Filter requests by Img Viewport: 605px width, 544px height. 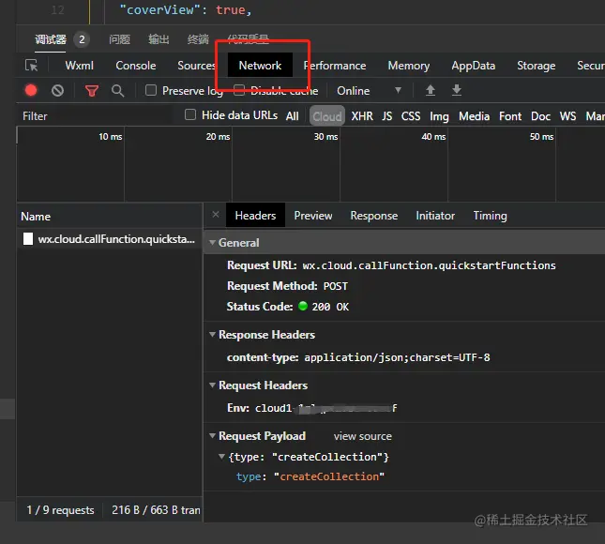point(439,116)
